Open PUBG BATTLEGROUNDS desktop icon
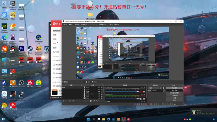This screenshot has width=217, height=122. click(x=21, y=96)
